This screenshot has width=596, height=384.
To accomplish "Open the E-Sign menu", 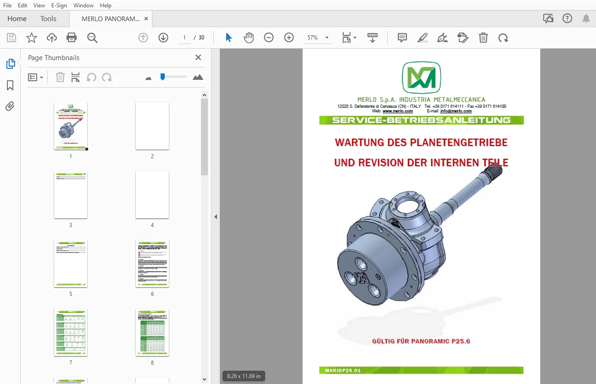I will tap(59, 6).
